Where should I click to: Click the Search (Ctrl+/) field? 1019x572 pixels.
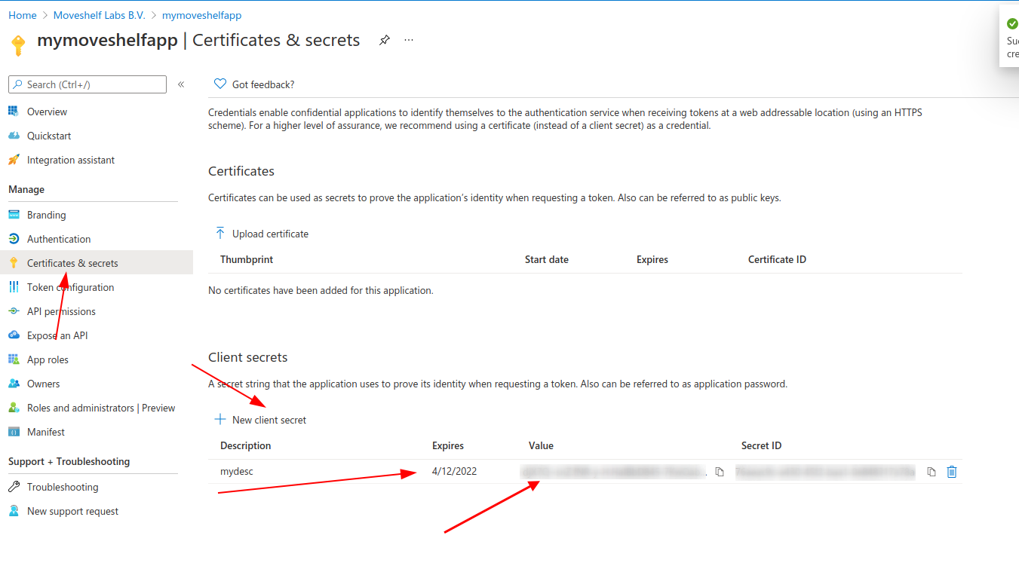point(87,84)
